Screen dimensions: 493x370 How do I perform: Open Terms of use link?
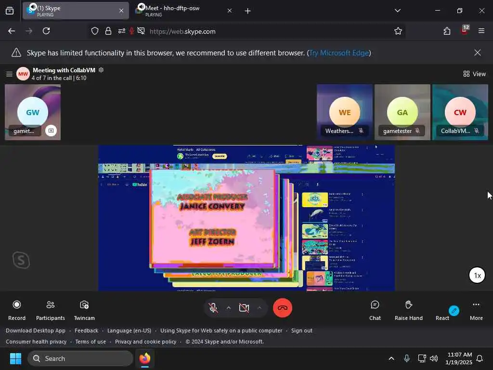(91, 342)
